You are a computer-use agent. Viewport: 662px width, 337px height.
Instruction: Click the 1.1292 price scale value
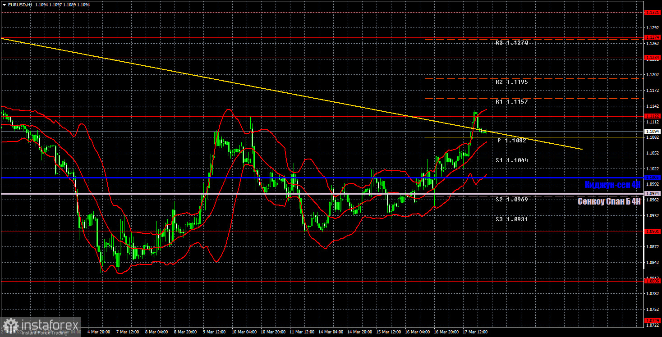[x=652, y=28]
